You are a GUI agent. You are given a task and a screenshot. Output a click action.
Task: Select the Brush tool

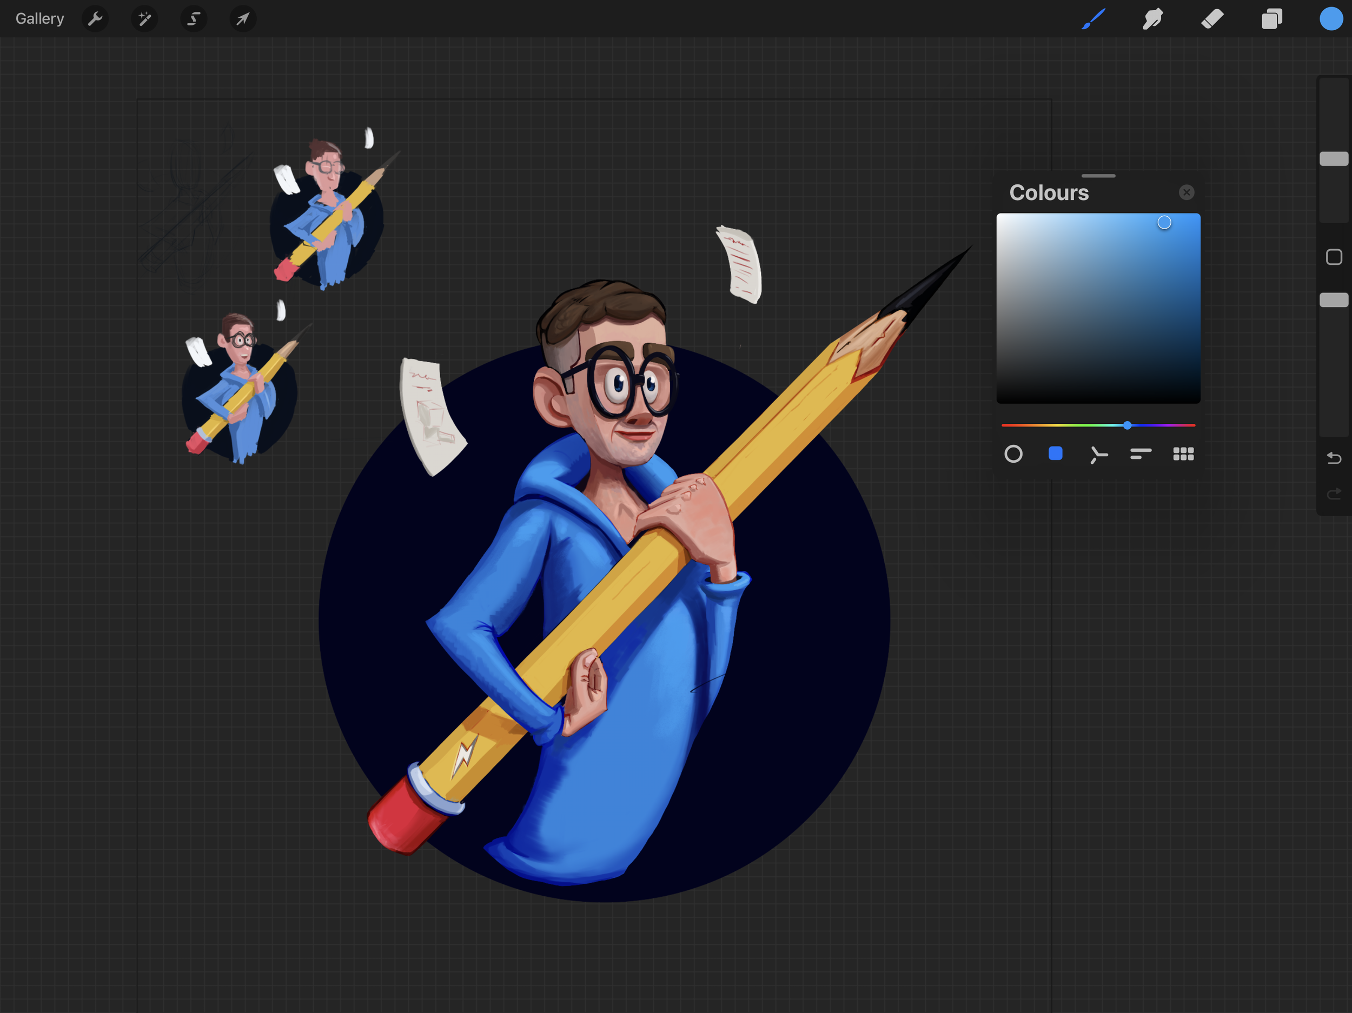click(1093, 19)
